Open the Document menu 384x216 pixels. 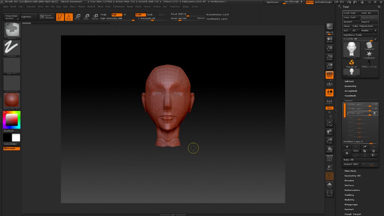coord(31,6)
